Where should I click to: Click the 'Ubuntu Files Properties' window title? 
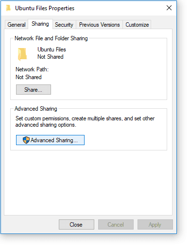click(x=45, y=8)
